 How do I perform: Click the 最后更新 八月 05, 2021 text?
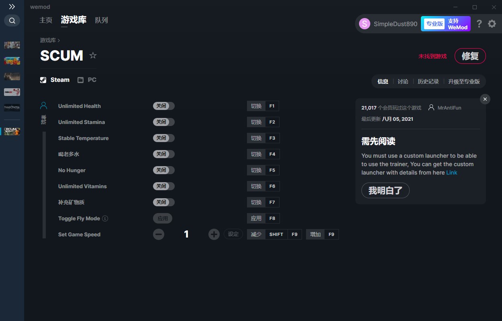(387, 119)
